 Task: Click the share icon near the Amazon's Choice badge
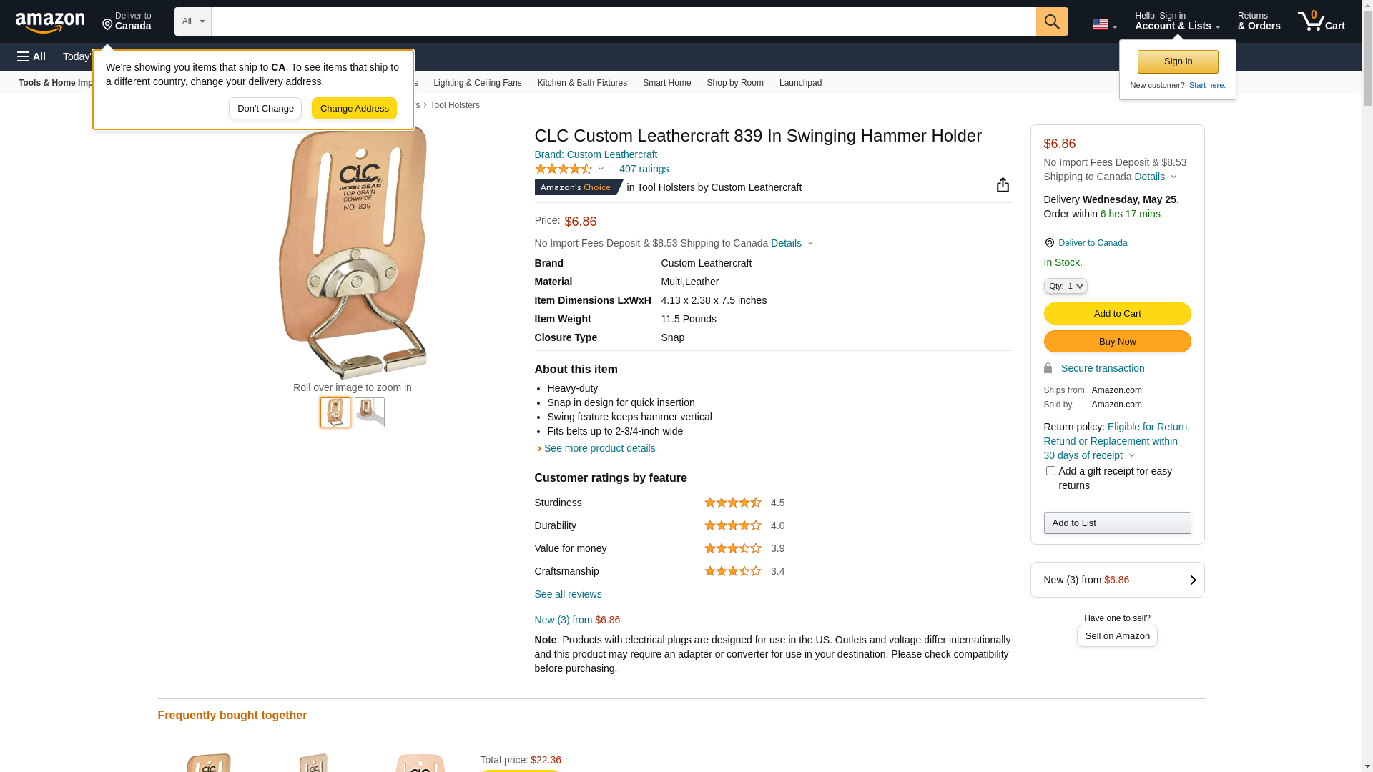pos(1003,185)
